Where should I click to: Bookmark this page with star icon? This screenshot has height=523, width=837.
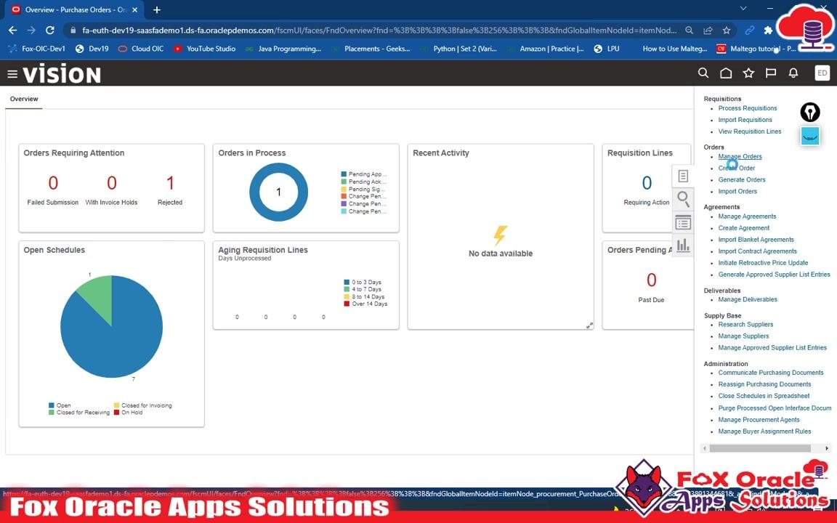click(726, 31)
